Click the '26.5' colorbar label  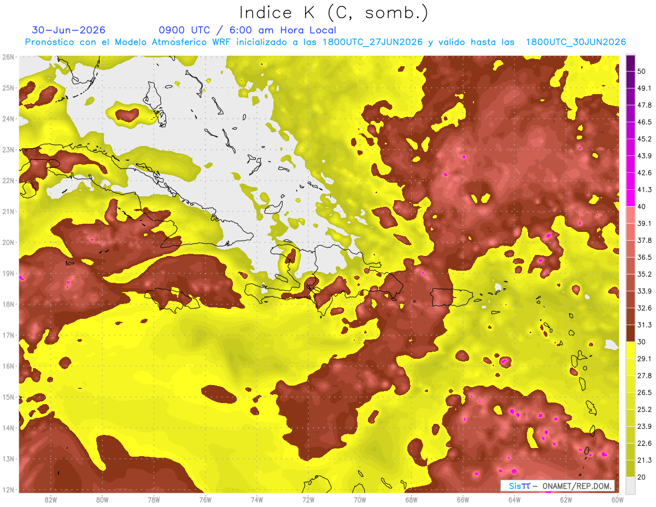click(x=644, y=393)
